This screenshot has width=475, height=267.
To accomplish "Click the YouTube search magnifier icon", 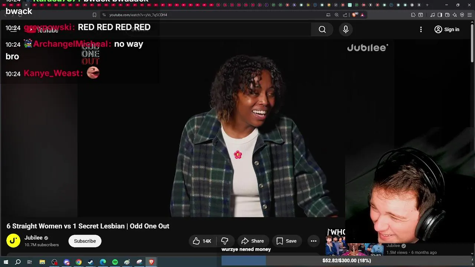I will 322,29.
